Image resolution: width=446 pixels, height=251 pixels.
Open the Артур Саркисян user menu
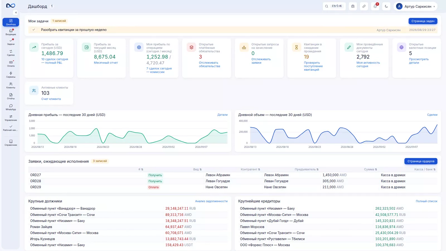[415, 6]
